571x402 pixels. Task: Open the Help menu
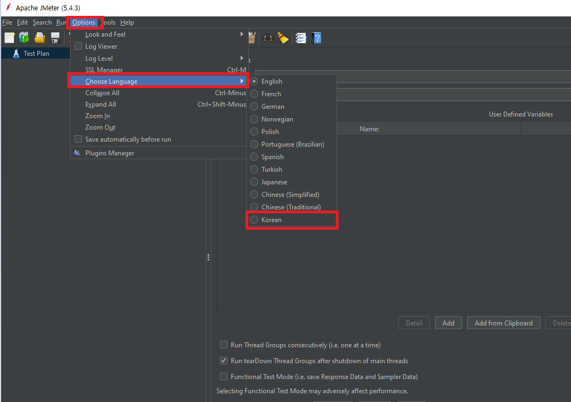(x=127, y=22)
